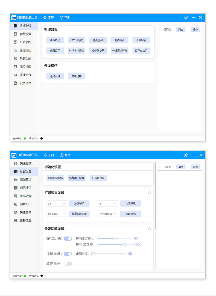Viewport: 216px width, 296px height.
Task: Enable the 清除缓存 toggle
Action: (68, 264)
